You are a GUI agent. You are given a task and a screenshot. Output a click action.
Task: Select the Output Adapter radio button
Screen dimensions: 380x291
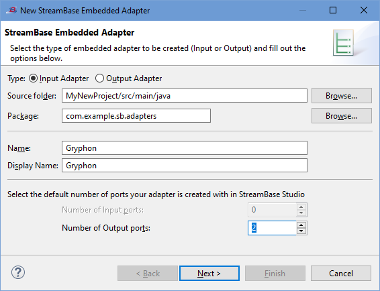point(99,78)
